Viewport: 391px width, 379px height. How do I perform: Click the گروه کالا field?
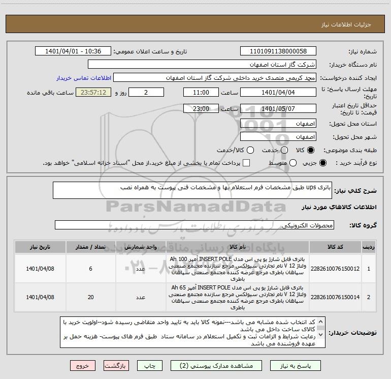coord(194,225)
